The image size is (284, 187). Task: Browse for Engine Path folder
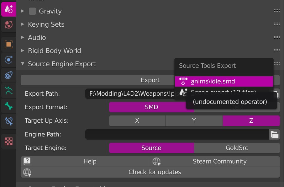coord(275,135)
